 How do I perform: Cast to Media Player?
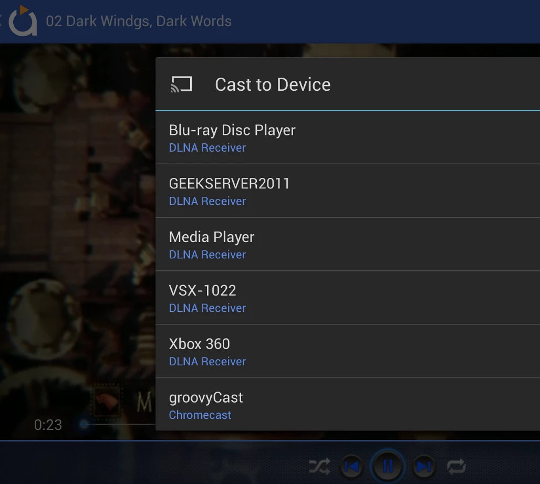[x=348, y=244]
